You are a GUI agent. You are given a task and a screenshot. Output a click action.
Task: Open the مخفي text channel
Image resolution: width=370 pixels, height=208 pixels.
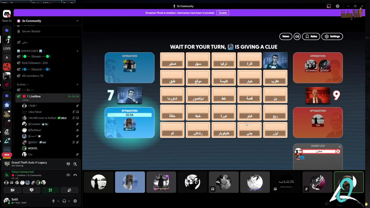point(25,42)
